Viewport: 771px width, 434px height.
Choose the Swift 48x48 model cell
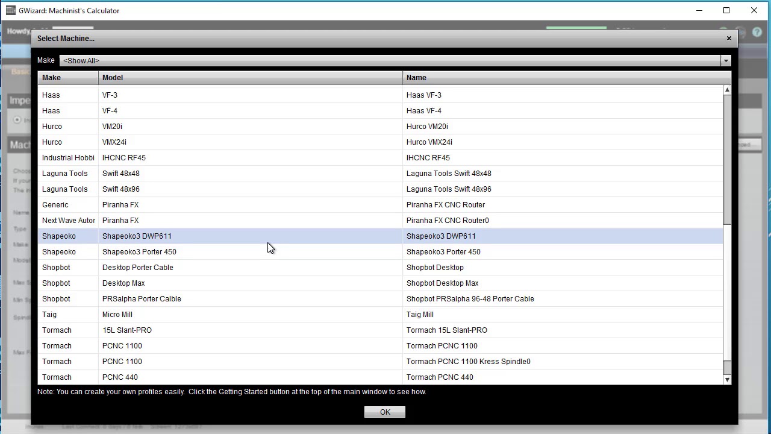coord(251,174)
